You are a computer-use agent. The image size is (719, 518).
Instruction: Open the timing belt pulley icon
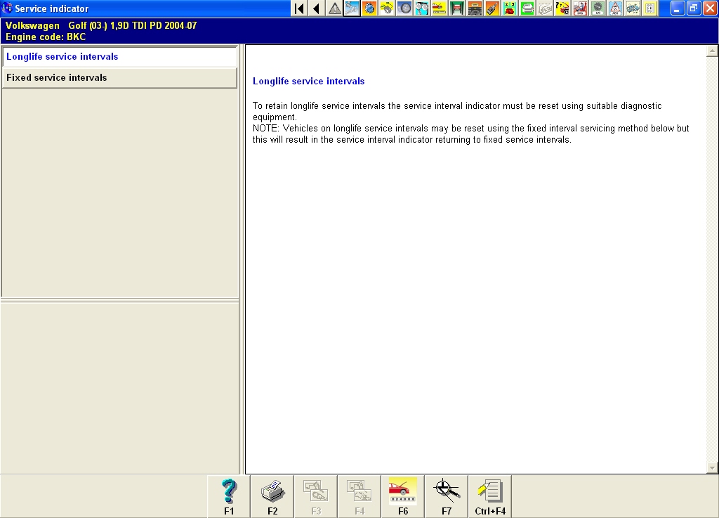click(387, 8)
